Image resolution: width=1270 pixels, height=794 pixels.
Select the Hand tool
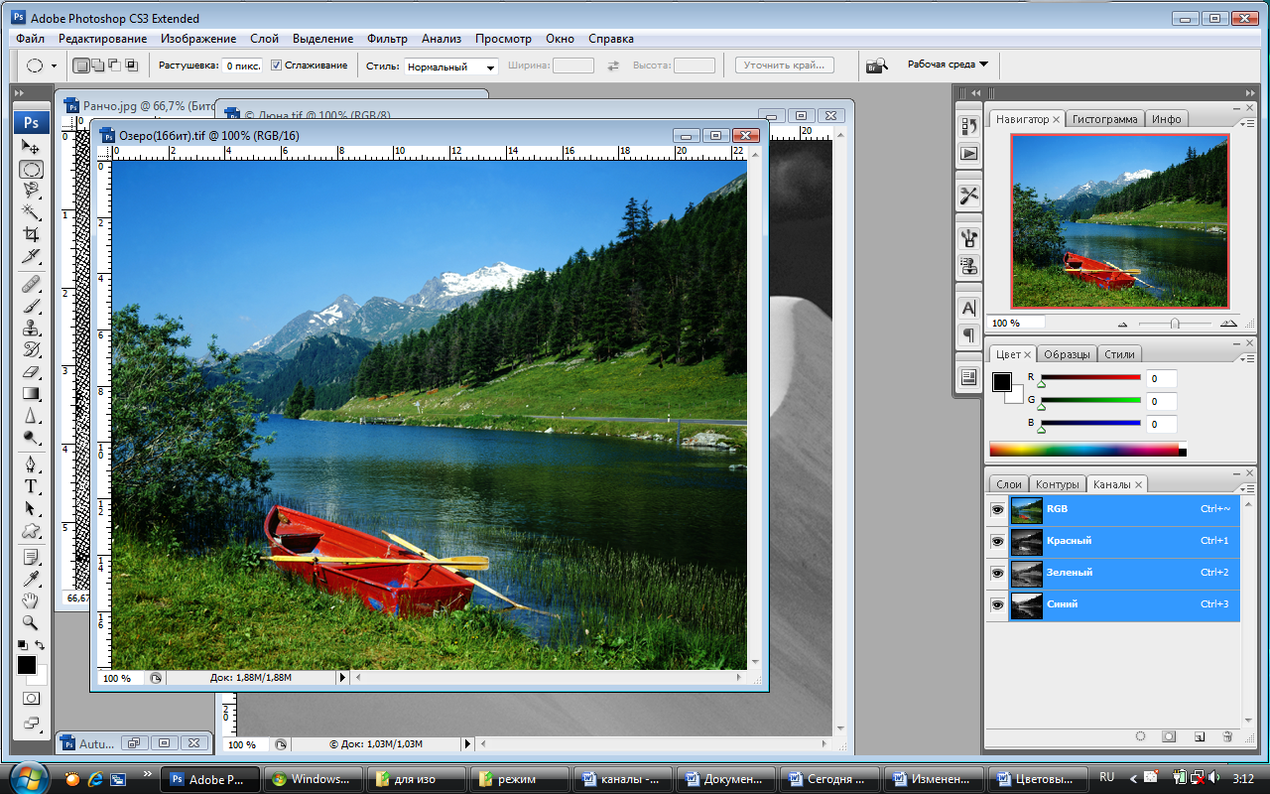(31, 600)
